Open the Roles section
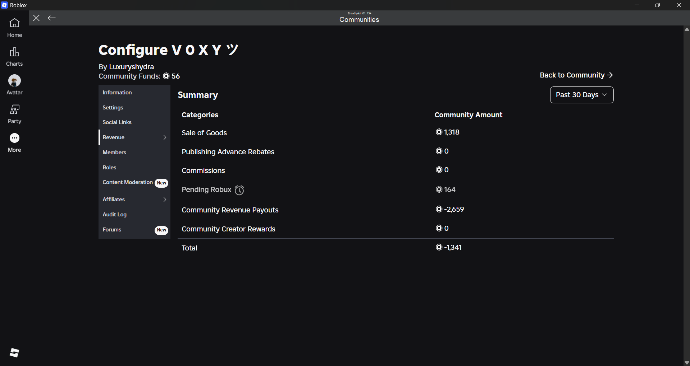This screenshot has height=366, width=690. click(x=134, y=168)
